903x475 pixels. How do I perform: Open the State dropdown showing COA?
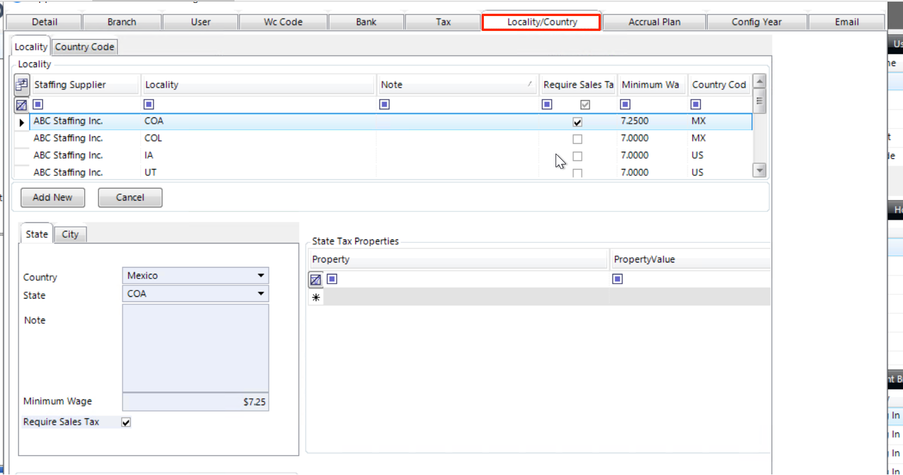[261, 293]
